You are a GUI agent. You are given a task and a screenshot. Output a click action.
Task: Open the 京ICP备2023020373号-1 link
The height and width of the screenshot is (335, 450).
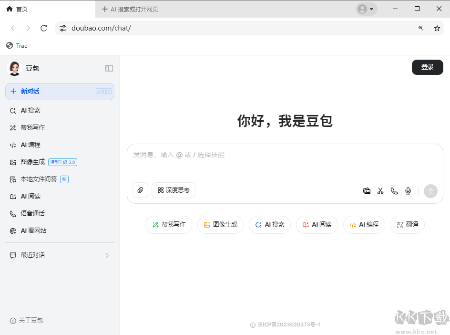[x=285, y=325]
